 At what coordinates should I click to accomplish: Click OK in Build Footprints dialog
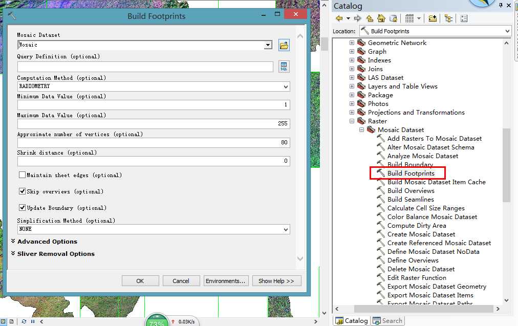[140, 281]
